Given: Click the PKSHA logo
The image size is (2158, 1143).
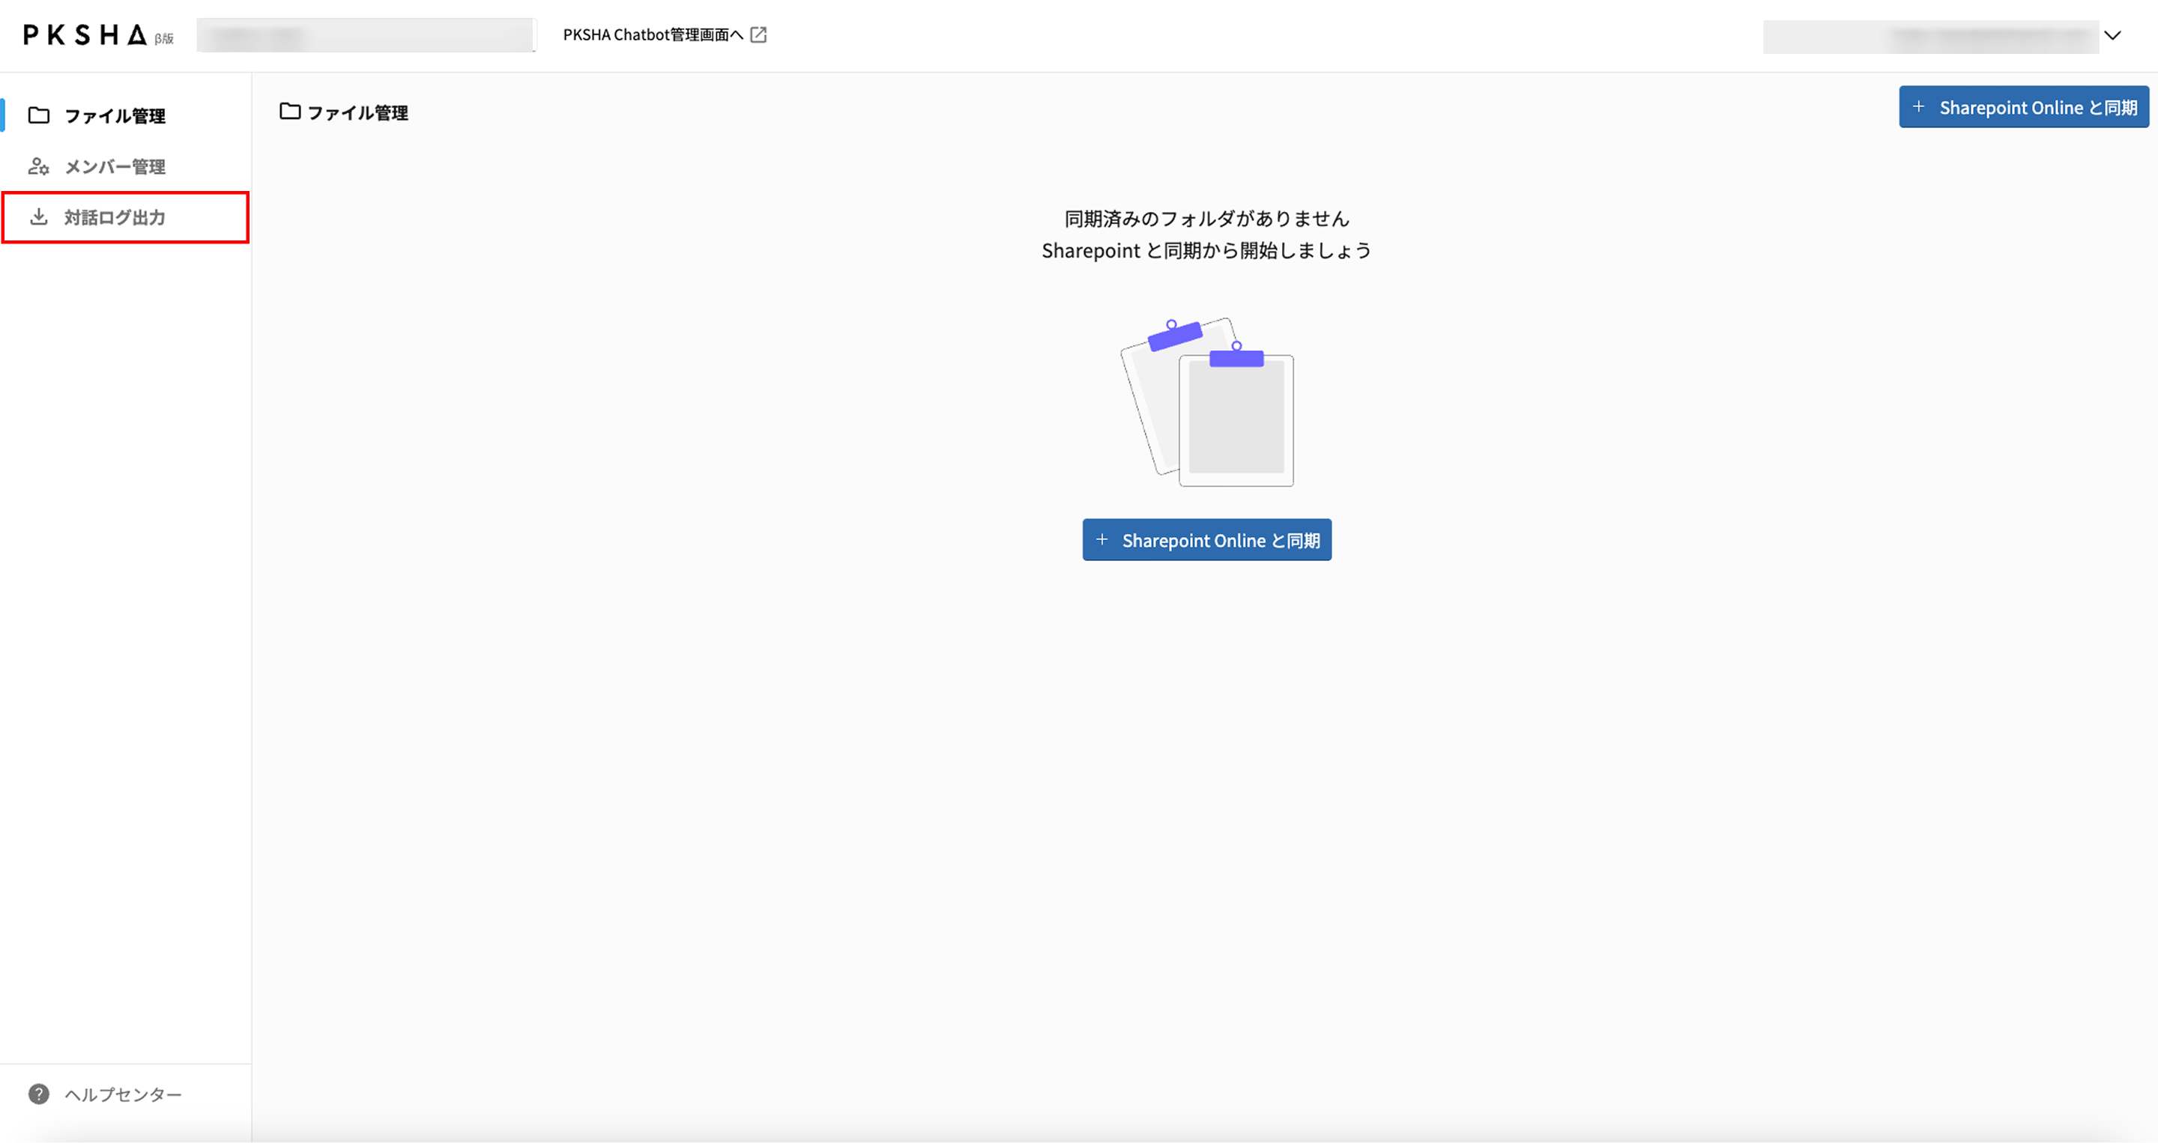Looking at the screenshot, I should pos(85,34).
